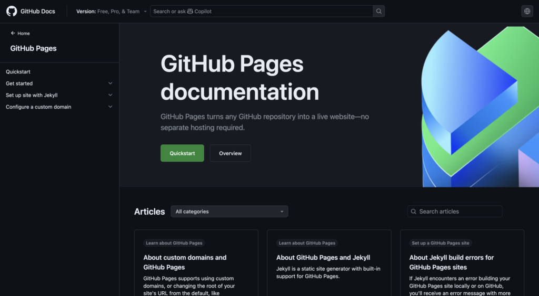Click Learn about GitHub Pages tag on Jekyll card
This screenshot has width=539, height=296.
click(x=307, y=243)
